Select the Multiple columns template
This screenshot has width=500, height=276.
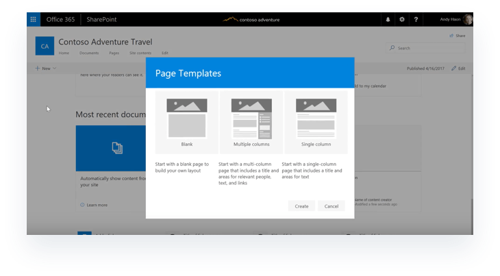[x=251, y=123]
